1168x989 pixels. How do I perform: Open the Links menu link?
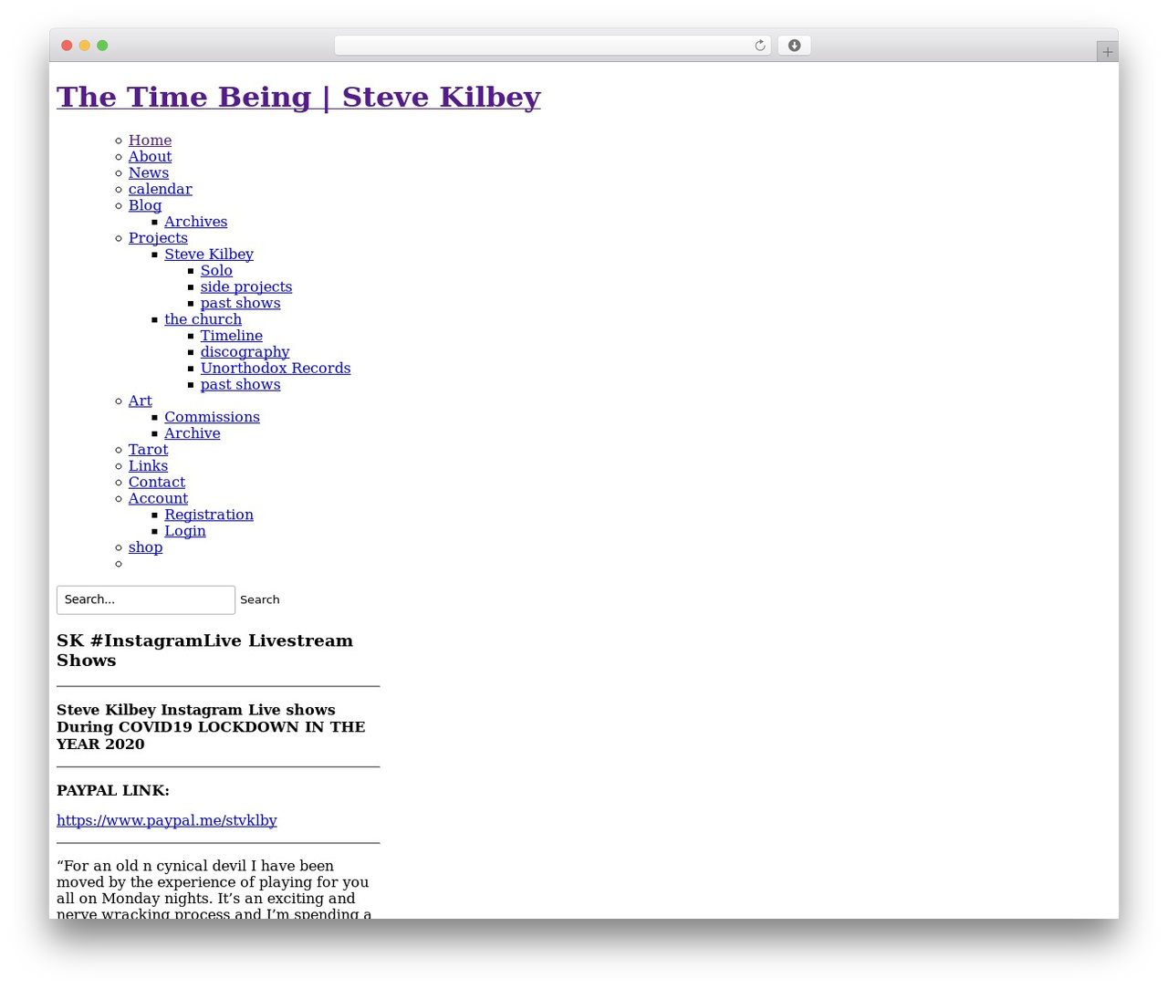pos(149,466)
